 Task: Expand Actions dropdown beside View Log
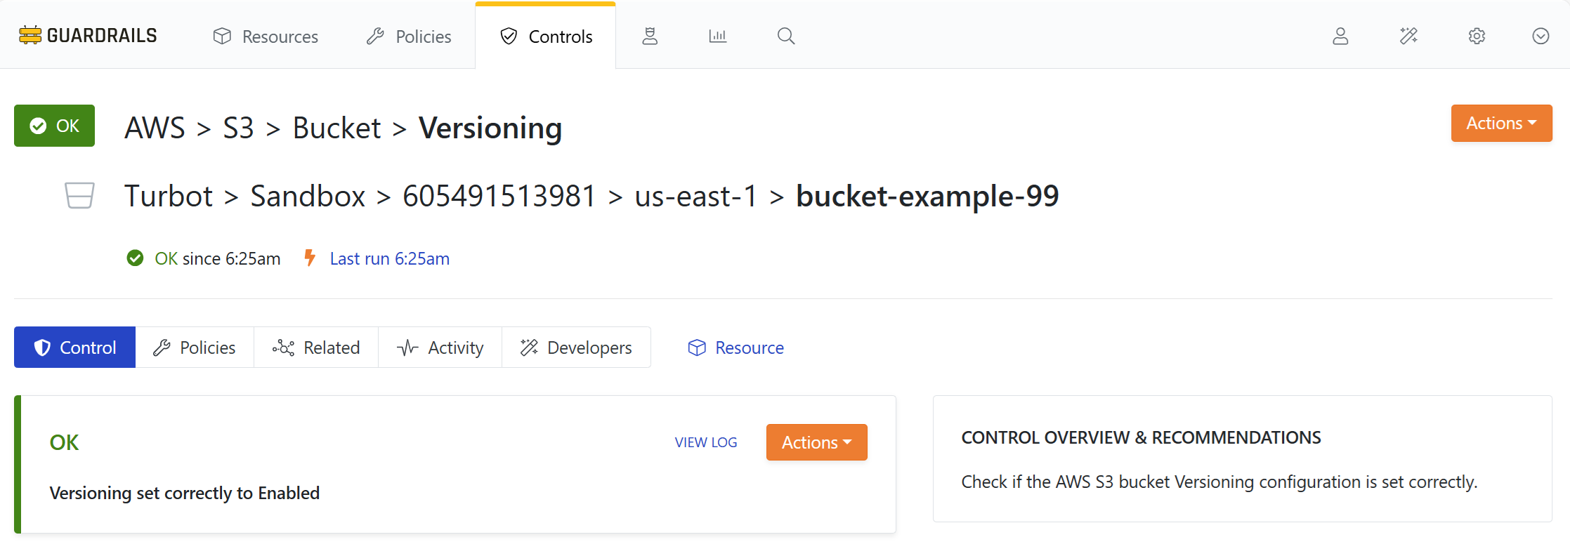tap(816, 442)
